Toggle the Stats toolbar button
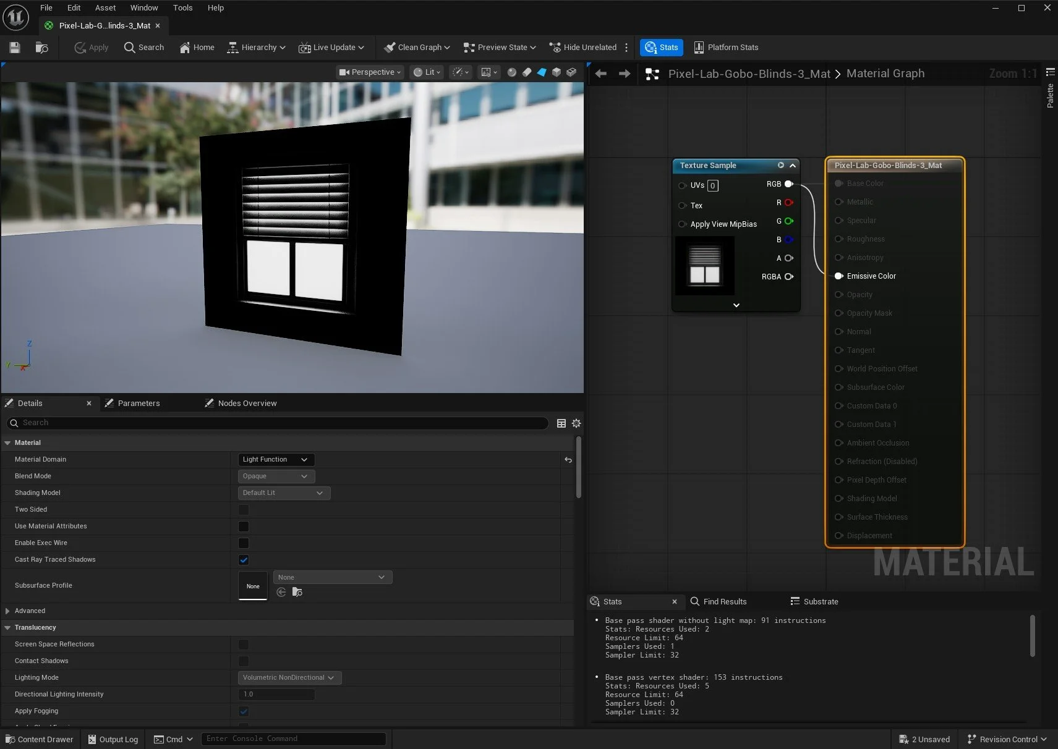The width and height of the screenshot is (1058, 749). [661, 48]
